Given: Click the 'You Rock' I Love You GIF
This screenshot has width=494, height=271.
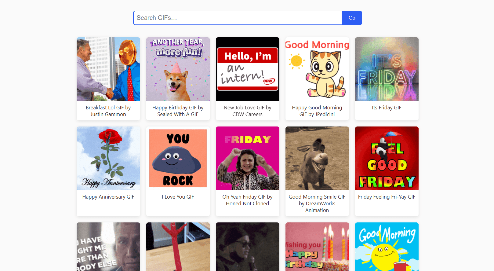Looking at the screenshot, I should click(178, 158).
